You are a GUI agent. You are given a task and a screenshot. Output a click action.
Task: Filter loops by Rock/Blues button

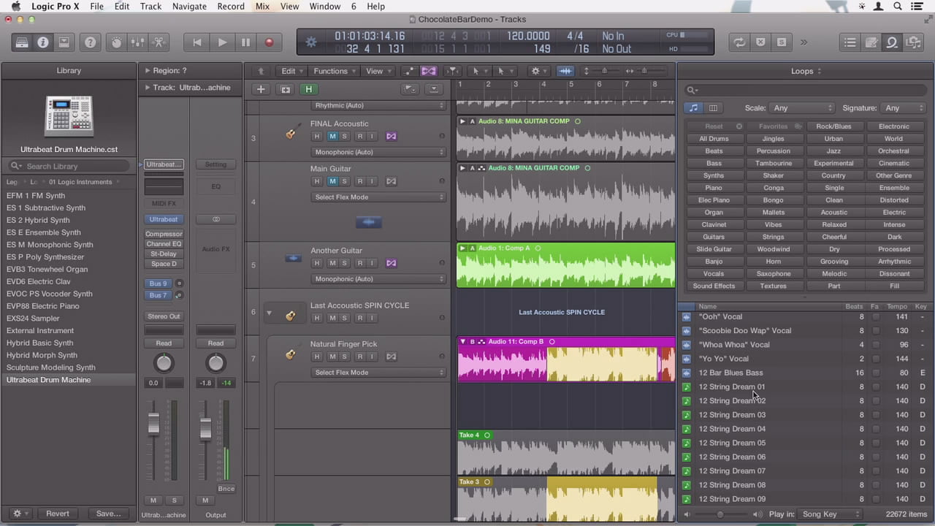(833, 126)
